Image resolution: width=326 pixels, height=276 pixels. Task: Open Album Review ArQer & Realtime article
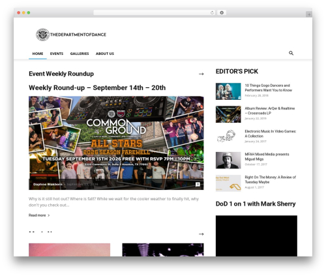(270, 111)
